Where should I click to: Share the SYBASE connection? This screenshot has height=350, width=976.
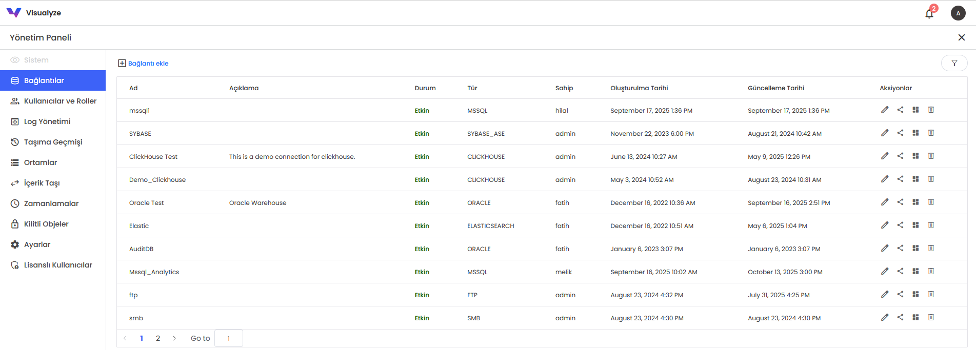coord(900,133)
